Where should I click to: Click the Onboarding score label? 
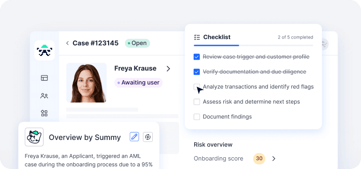coord(219,159)
